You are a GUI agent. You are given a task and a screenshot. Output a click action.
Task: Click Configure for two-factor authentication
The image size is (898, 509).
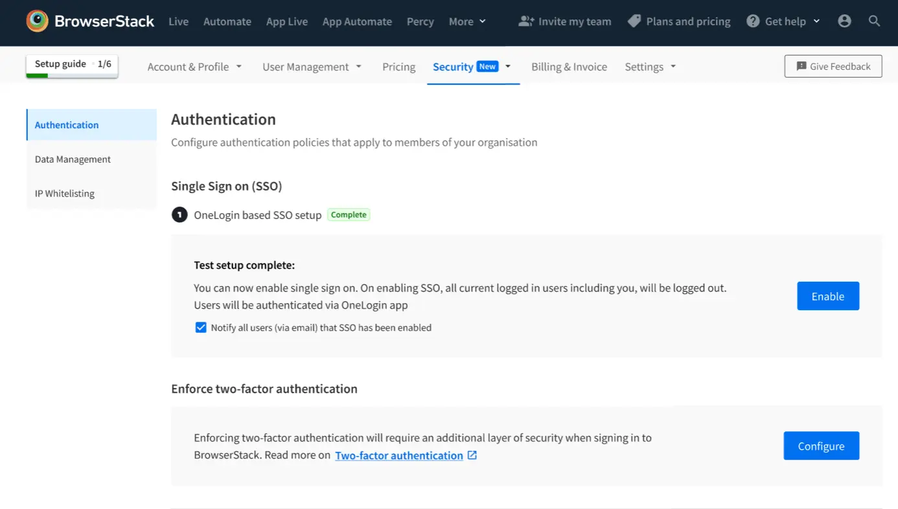tap(821, 446)
